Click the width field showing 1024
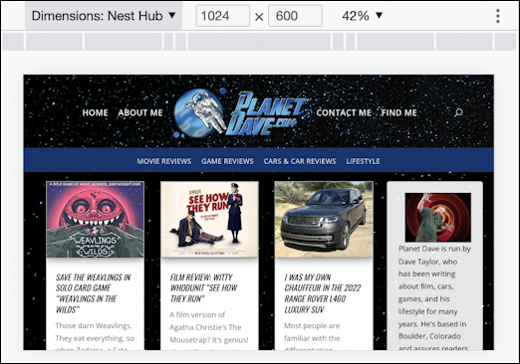The image size is (520, 364). (x=223, y=16)
